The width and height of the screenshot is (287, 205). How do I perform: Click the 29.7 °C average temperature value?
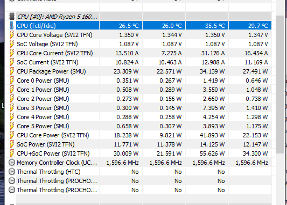(258, 26)
